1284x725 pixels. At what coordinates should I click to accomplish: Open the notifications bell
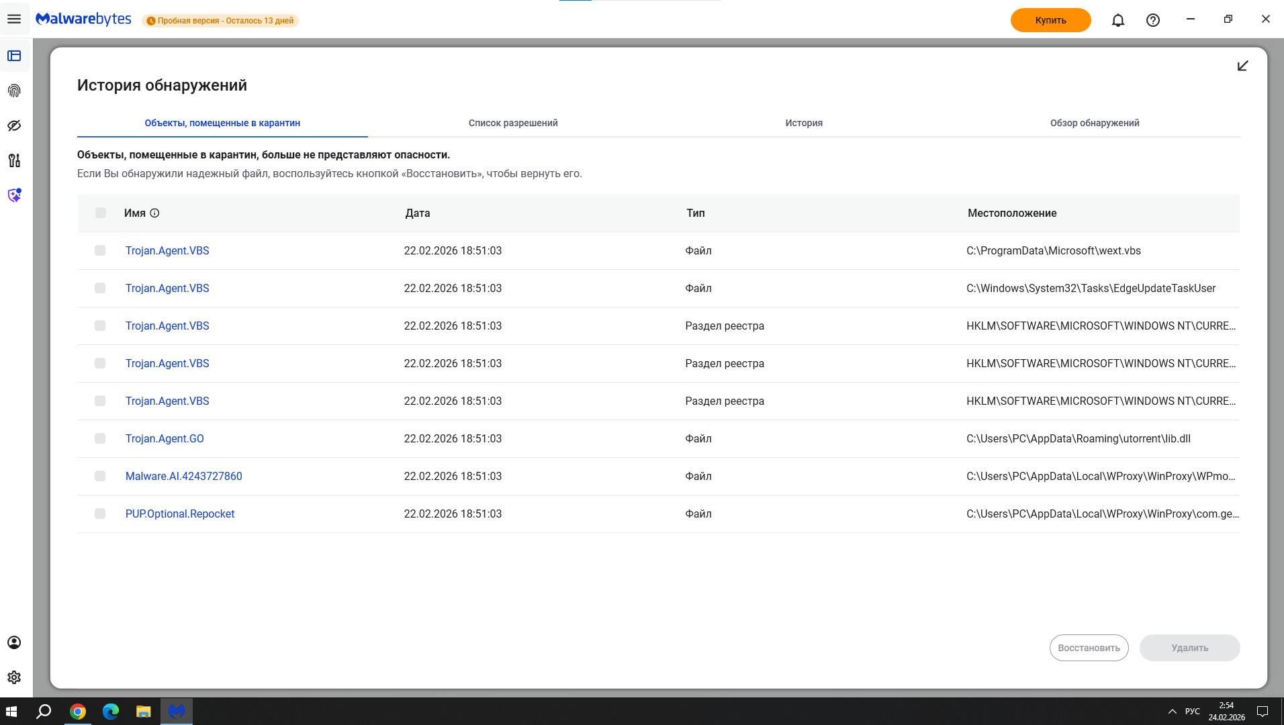[x=1118, y=20]
